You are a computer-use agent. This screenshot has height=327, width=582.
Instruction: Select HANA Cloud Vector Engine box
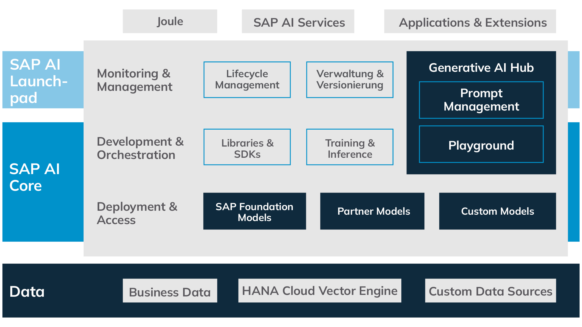pyautogui.click(x=320, y=291)
